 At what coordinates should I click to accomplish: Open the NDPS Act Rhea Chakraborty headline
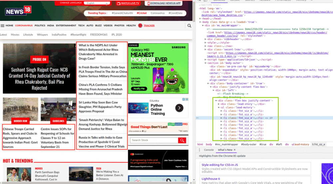point(99,52)
